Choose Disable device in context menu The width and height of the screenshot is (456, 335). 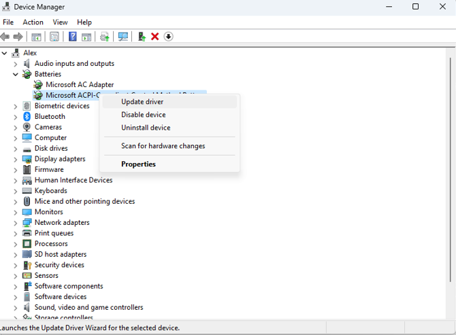169,115
